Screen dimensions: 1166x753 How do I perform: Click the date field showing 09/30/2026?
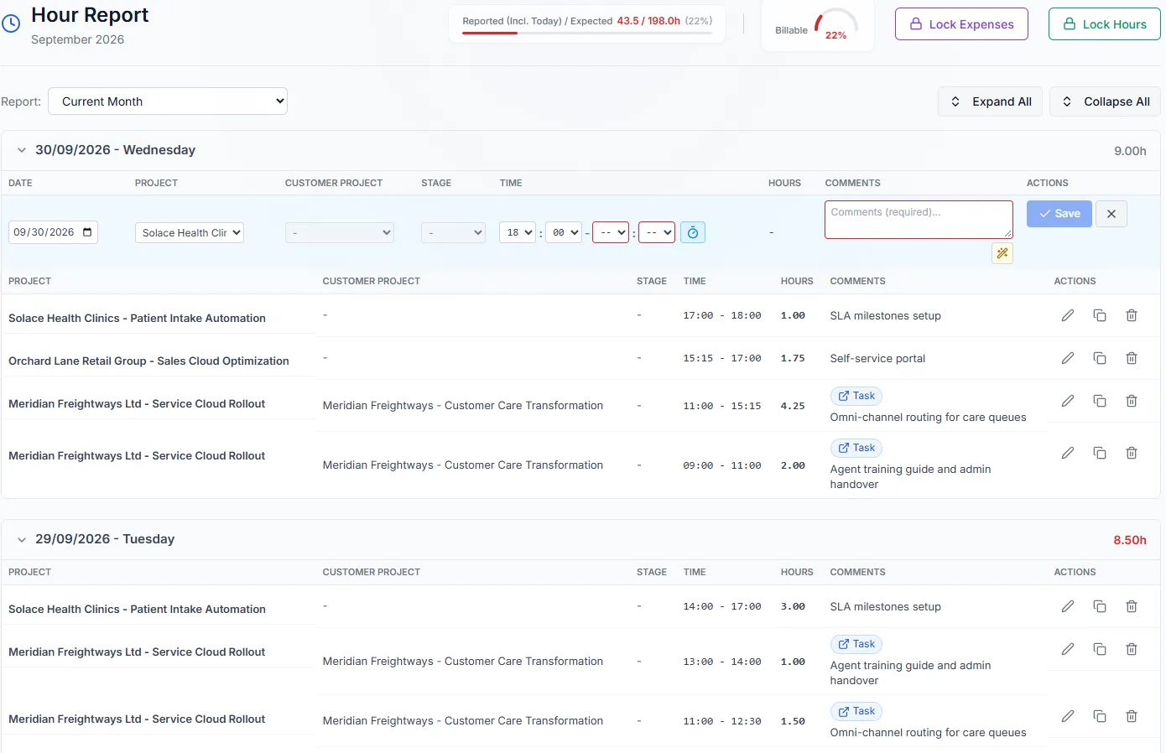pos(53,232)
